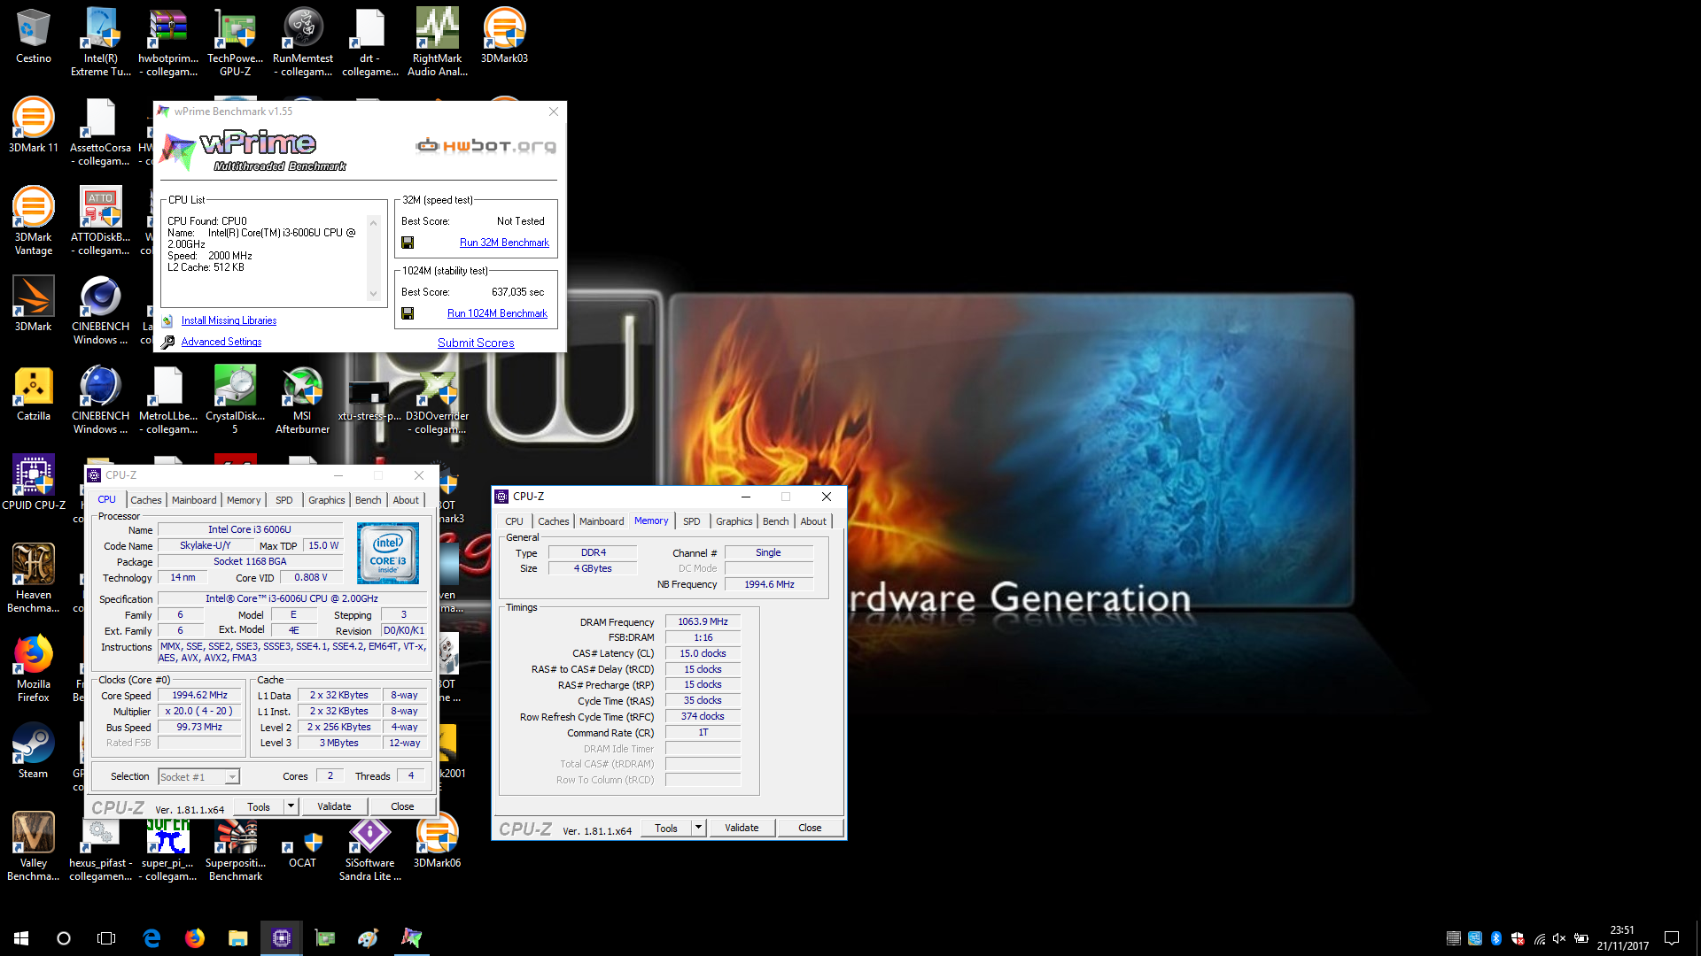
Task: Click Close button in Memory CPU-Z window
Action: click(810, 828)
